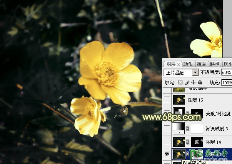Open the 路径 tab
This screenshot has width=232, height=164.
(x=215, y=64)
